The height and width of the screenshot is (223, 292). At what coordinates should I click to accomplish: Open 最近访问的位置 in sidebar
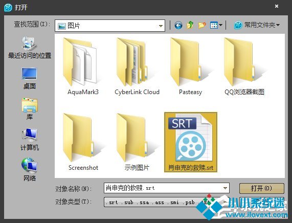coord(30,48)
